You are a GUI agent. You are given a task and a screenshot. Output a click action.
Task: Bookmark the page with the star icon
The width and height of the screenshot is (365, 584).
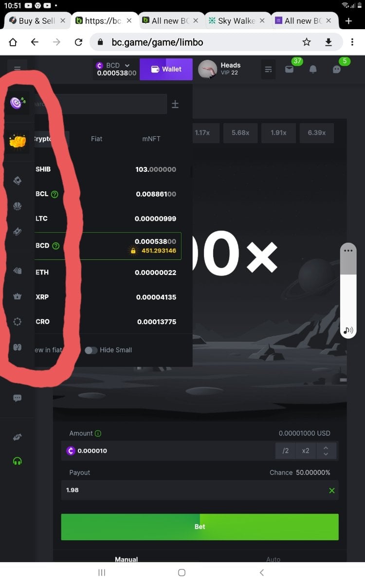coord(307,42)
